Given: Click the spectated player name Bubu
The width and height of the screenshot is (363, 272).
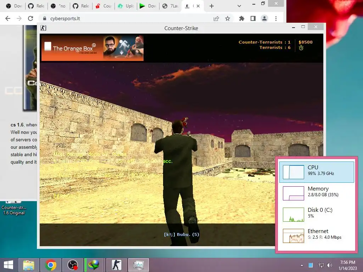Looking at the screenshot, I should (181, 234).
